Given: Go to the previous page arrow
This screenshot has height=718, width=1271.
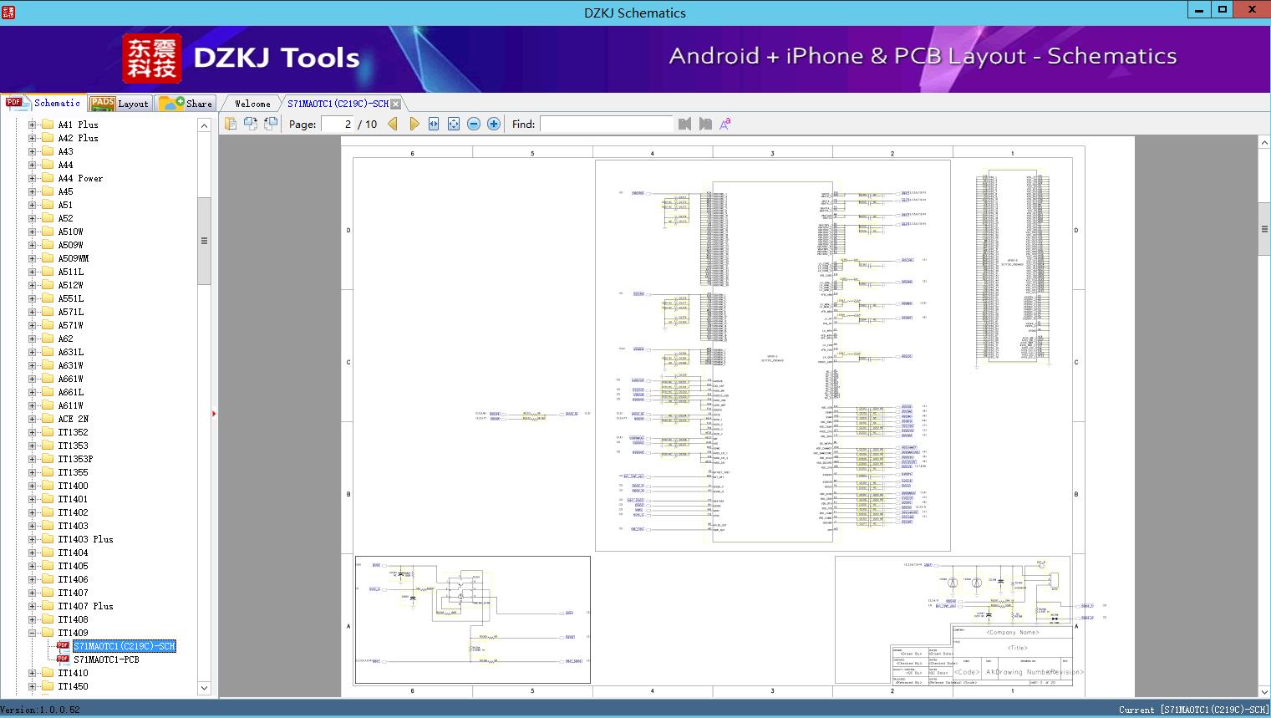Looking at the screenshot, I should [393, 124].
